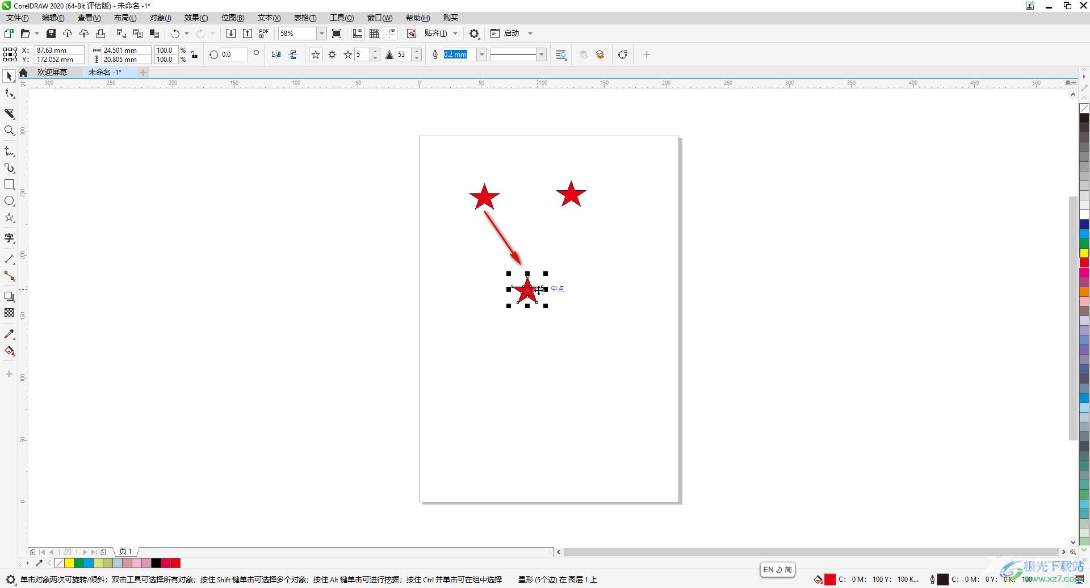Save the document with floppy icon
The height and width of the screenshot is (588, 1090).
pos(51,33)
